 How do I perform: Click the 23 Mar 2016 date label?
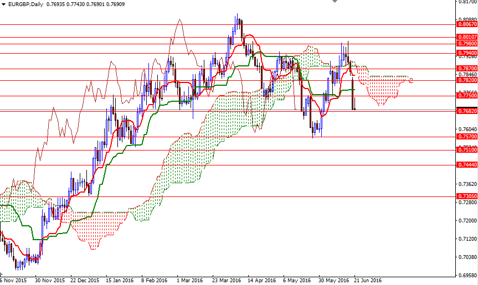click(x=227, y=281)
